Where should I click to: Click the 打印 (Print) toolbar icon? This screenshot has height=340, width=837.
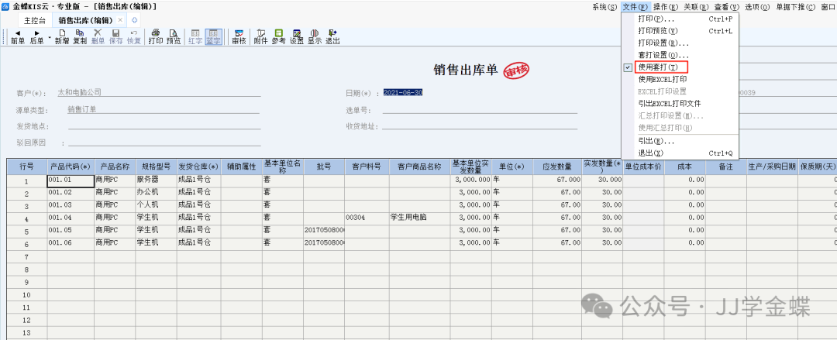coord(156,36)
